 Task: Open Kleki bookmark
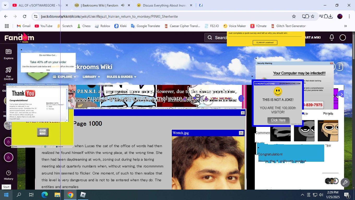pyautogui.click(x=120, y=26)
